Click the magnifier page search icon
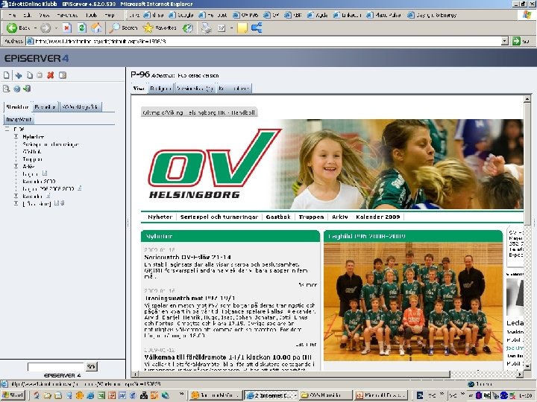Image resolution: width=537 pixels, height=402 pixels. coord(7,89)
